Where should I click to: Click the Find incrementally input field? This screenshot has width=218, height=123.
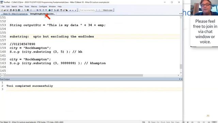[87, 10]
